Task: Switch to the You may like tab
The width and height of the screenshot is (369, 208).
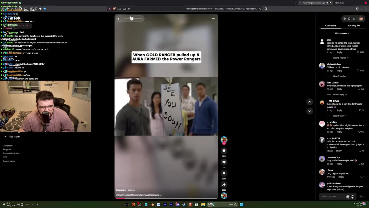Action: click(354, 25)
